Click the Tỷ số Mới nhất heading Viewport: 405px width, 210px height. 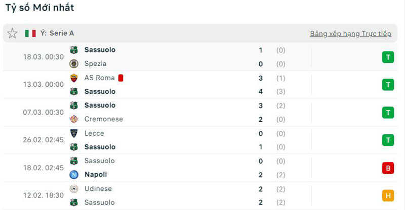(x=40, y=8)
